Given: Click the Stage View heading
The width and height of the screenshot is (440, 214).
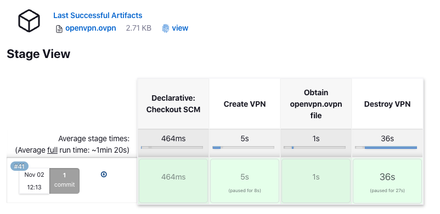Looking at the screenshot, I should point(38,54).
